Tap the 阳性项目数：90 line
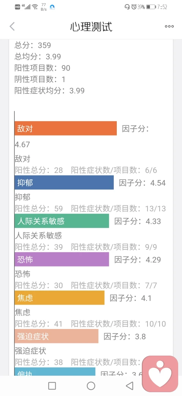182x396 pixels. pyautogui.click(x=42, y=68)
